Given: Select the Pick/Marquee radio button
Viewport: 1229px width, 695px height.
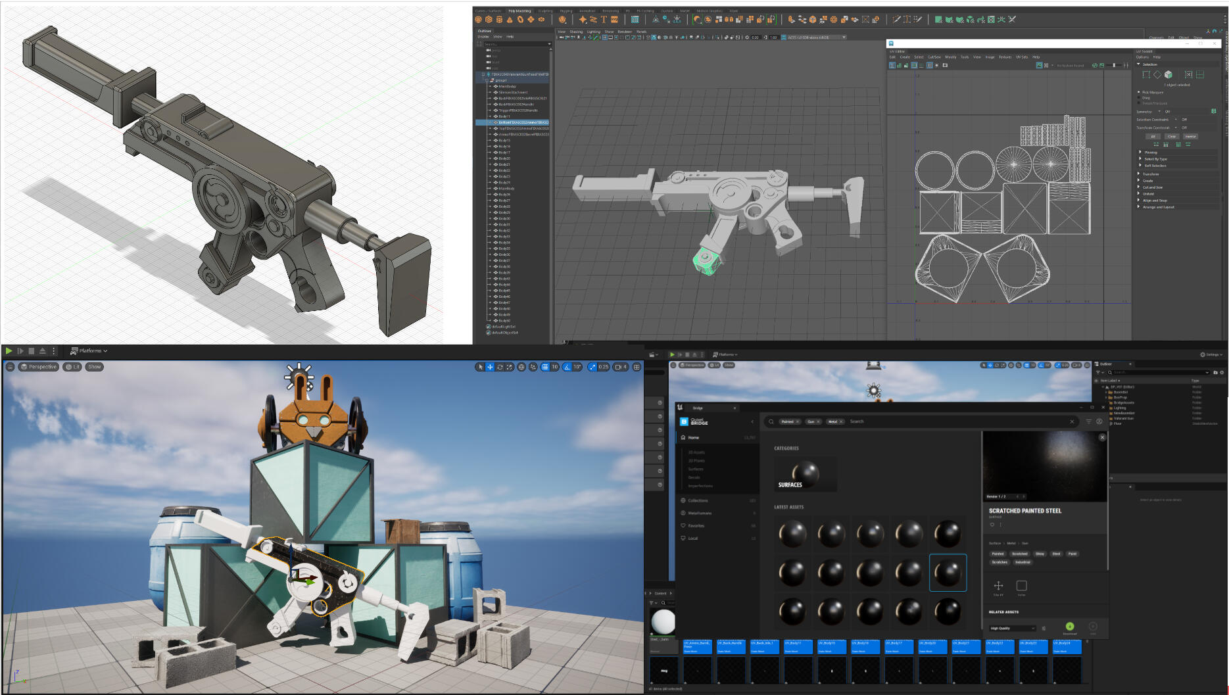Looking at the screenshot, I should click(x=1139, y=93).
